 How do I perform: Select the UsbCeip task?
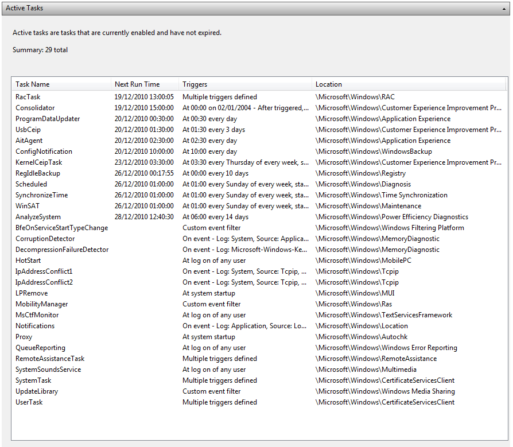pyautogui.click(x=259, y=130)
